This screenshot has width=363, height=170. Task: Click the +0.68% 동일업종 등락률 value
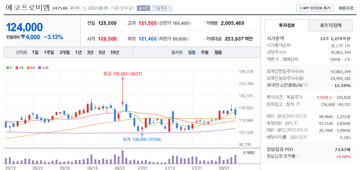click(x=343, y=156)
